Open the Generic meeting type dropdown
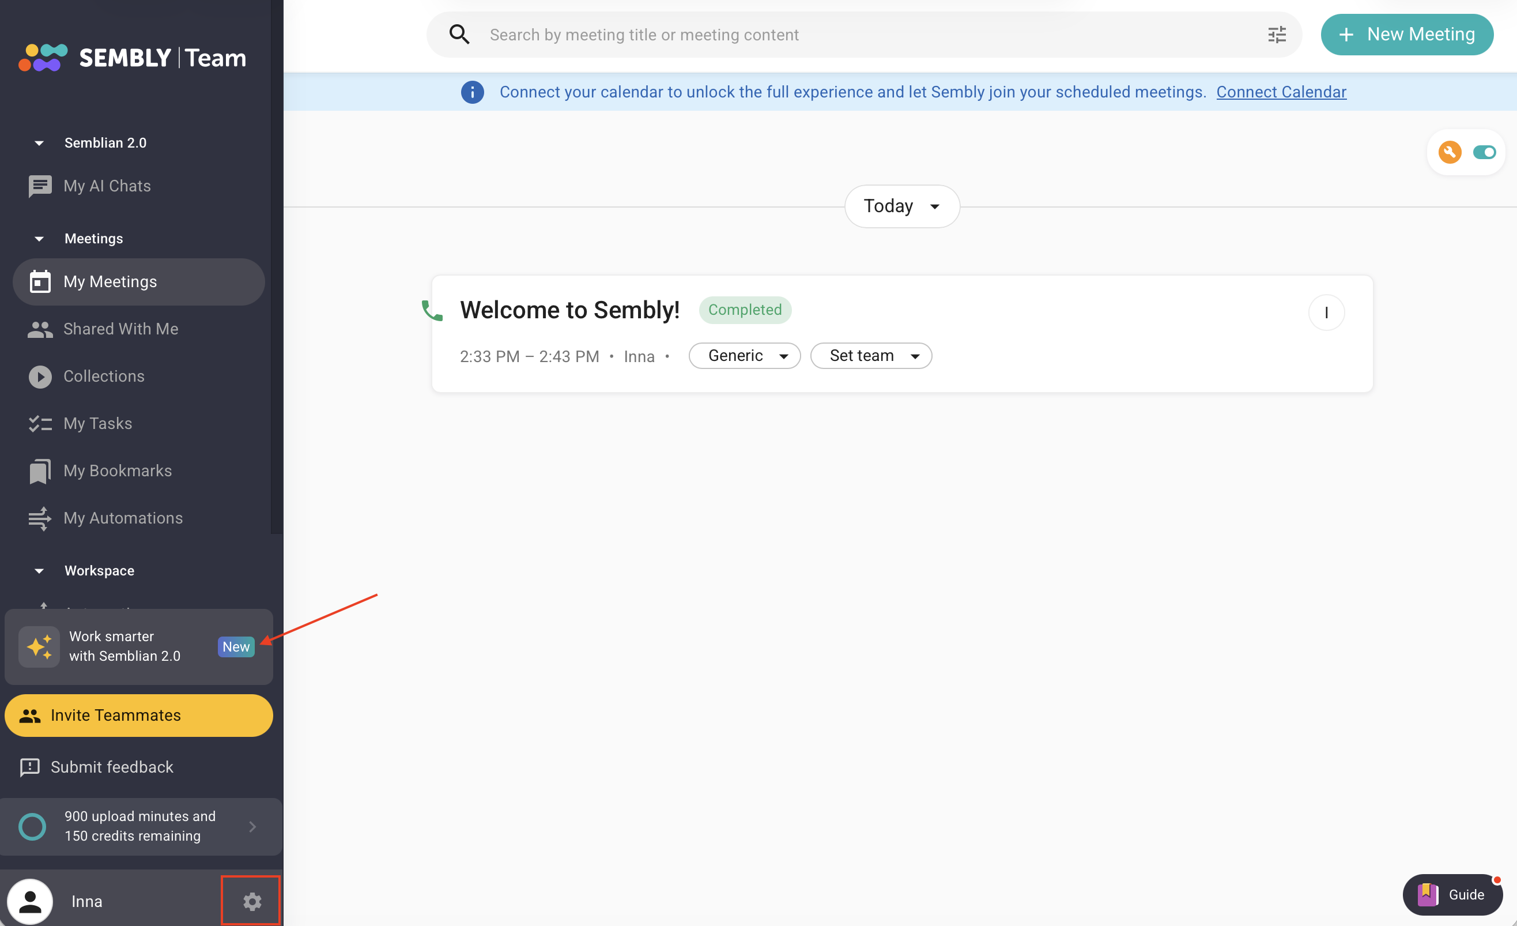1517x926 pixels. 744,356
